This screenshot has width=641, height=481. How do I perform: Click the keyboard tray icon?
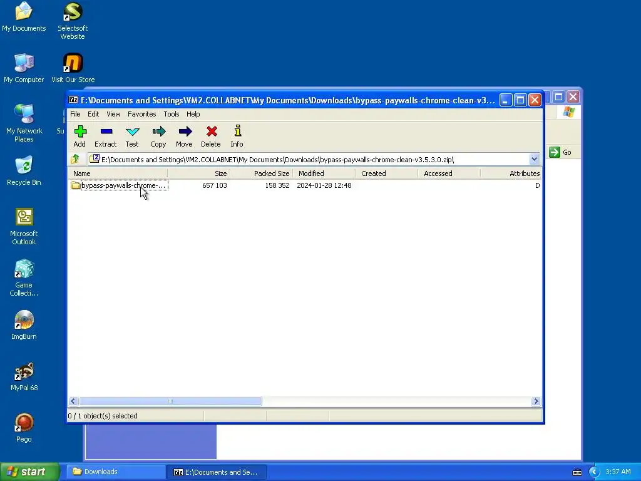point(577,472)
